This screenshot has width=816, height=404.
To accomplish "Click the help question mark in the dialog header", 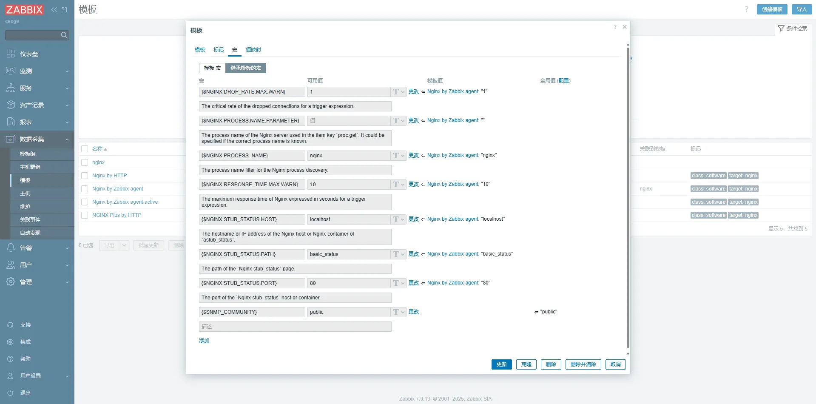I will tap(615, 27).
